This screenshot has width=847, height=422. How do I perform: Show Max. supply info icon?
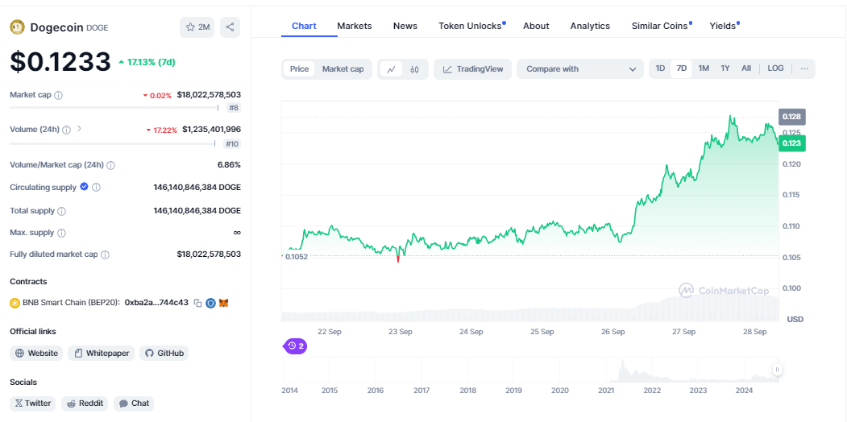61,233
